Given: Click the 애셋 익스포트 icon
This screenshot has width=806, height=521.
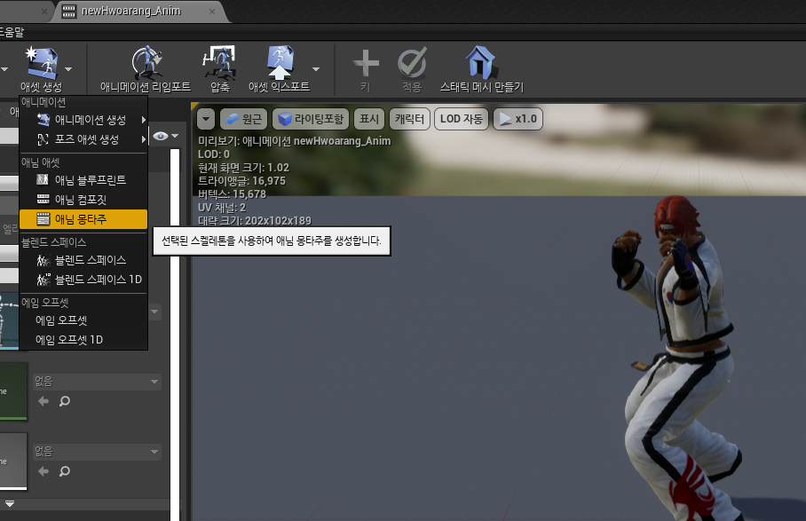Looking at the screenshot, I should (279, 61).
